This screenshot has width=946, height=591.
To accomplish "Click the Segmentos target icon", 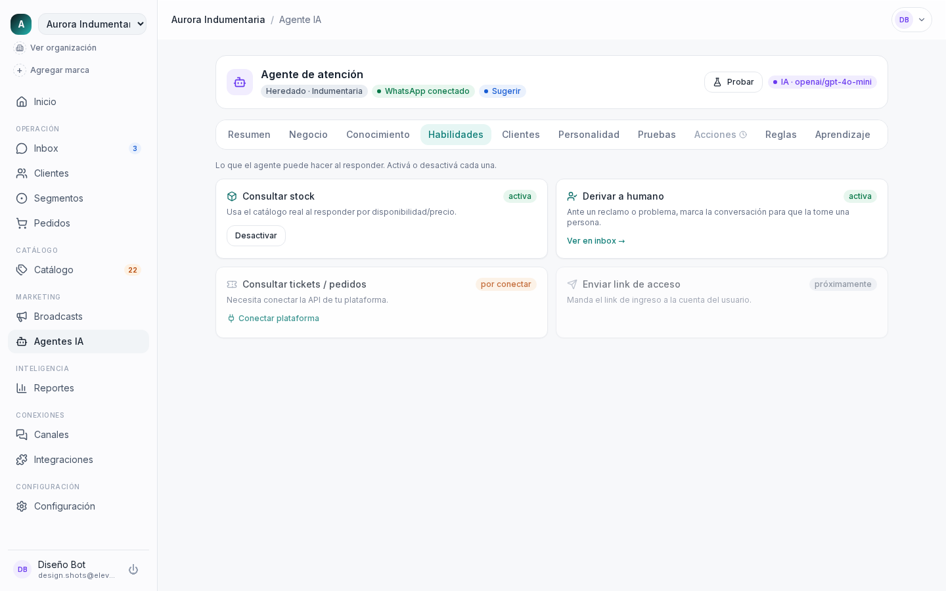I will [x=22, y=198].
